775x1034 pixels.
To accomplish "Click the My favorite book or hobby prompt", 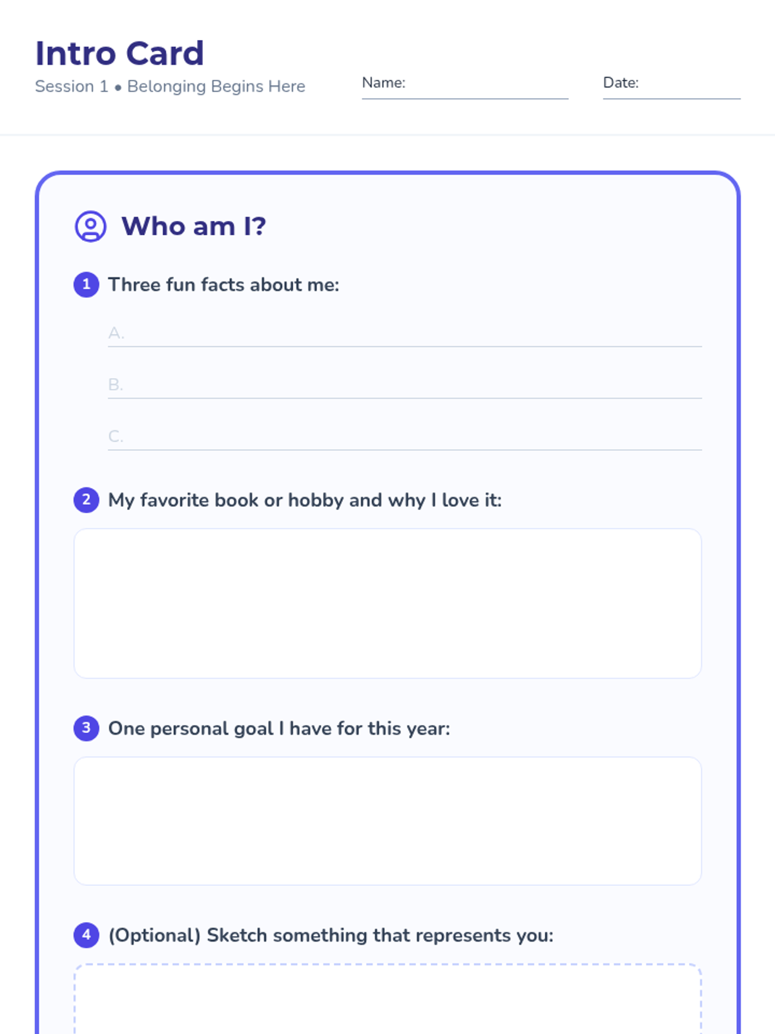I will coord(305,500).
